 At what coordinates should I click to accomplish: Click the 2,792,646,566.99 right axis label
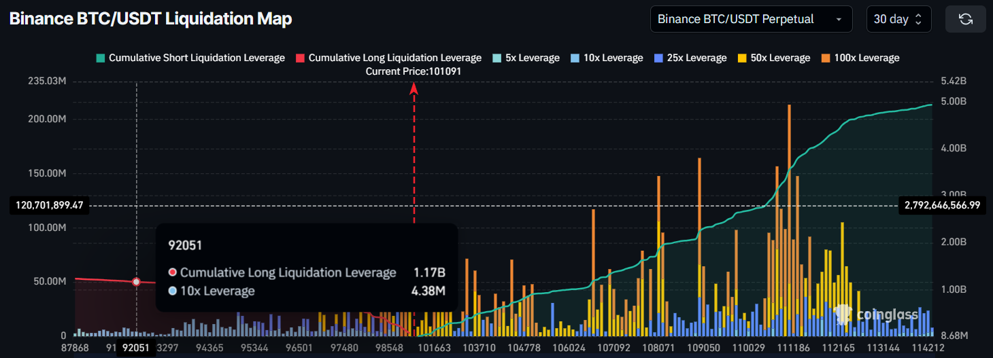(943, 205)
